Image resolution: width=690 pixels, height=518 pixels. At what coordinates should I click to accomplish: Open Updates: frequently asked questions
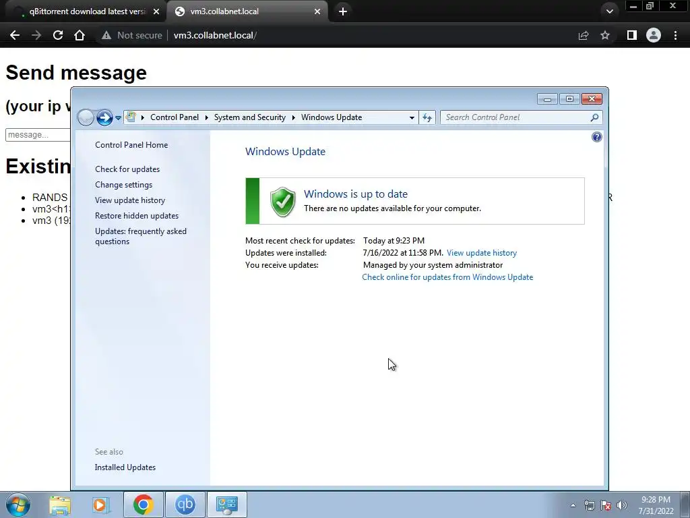pyautogui.click(x=140, y=236)
